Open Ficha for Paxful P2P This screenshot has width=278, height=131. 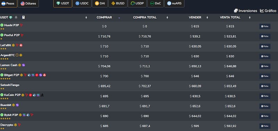pyautogui.click(x=265, y=36)
